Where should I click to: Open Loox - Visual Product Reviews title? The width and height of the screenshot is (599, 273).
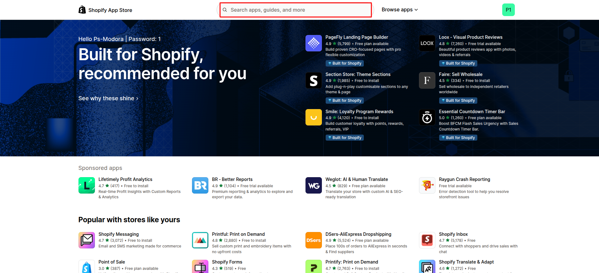470,37
